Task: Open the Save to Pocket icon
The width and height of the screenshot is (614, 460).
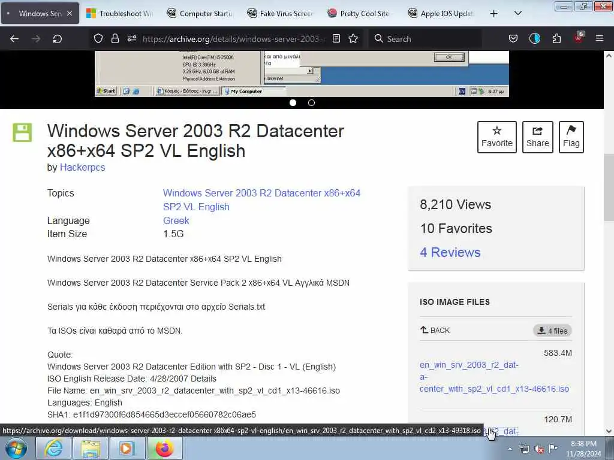Action: click(x=513, y=39)
